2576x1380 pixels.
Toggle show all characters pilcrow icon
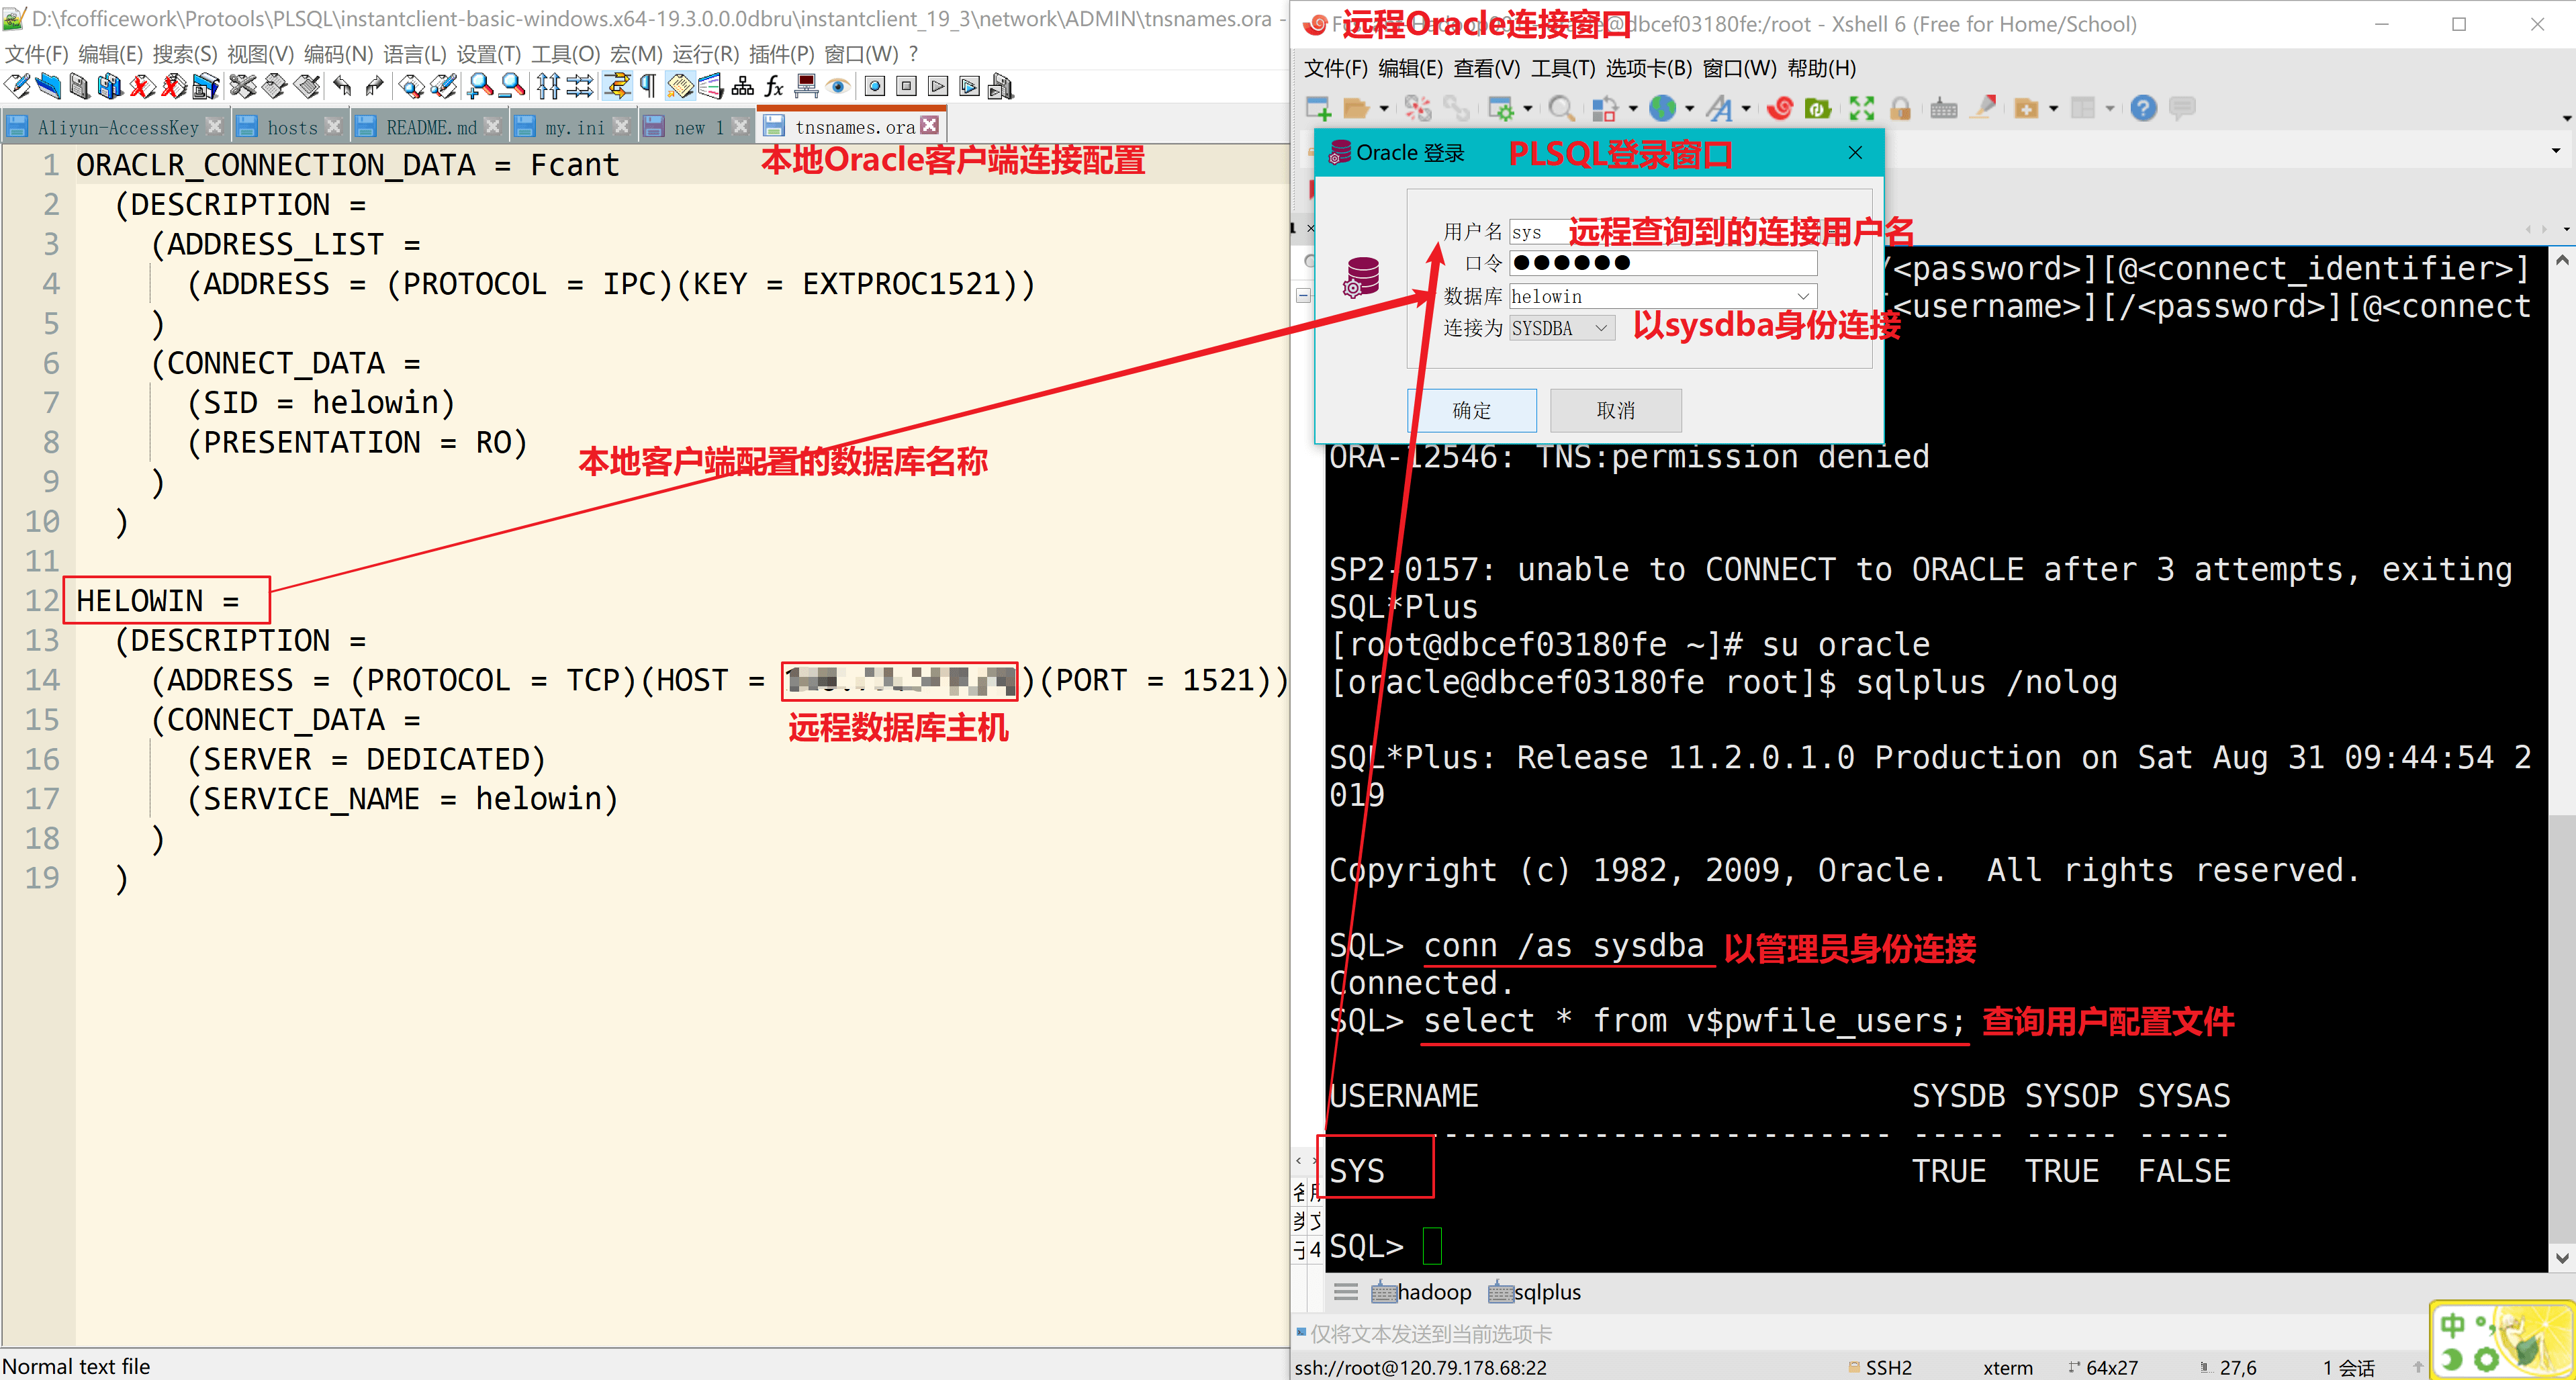(x=648, y=87)
